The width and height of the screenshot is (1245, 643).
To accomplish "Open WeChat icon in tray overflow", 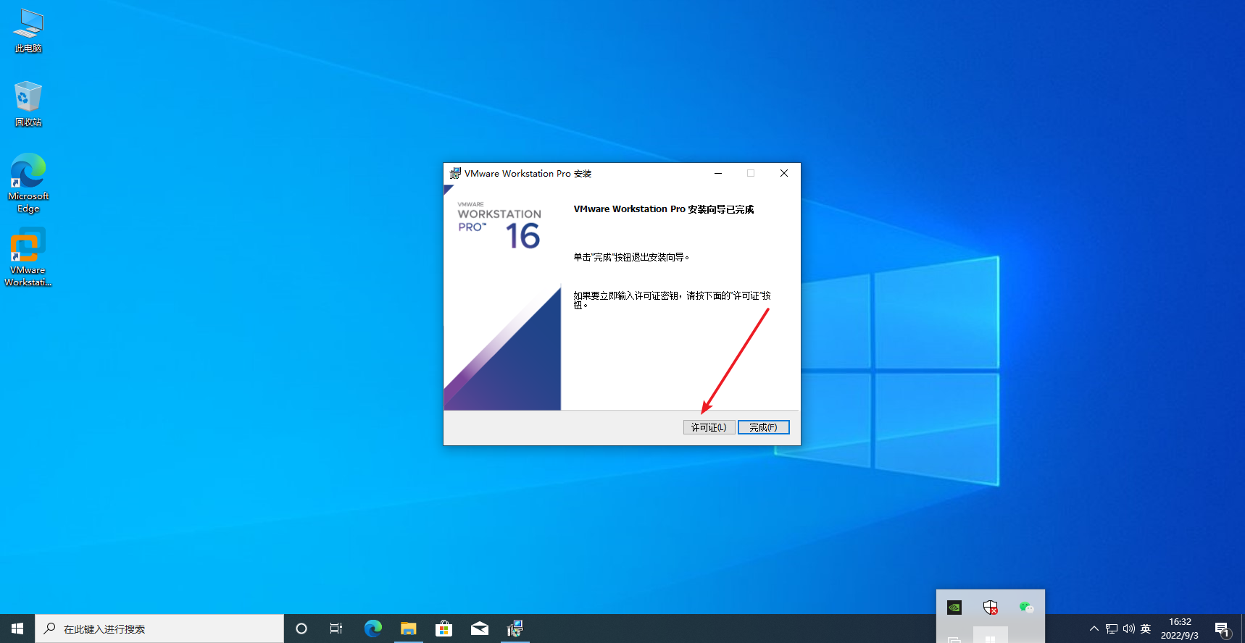I will point(1027,608).
